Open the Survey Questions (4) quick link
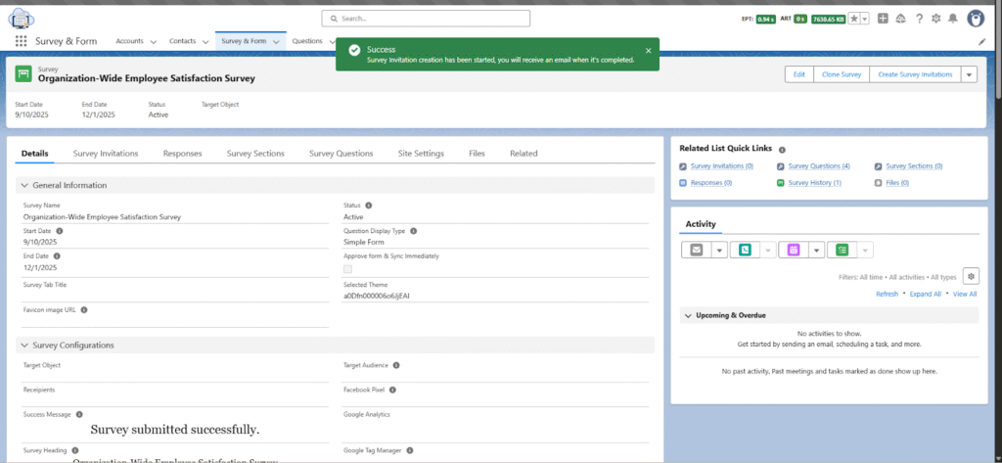 coord(818,166)
